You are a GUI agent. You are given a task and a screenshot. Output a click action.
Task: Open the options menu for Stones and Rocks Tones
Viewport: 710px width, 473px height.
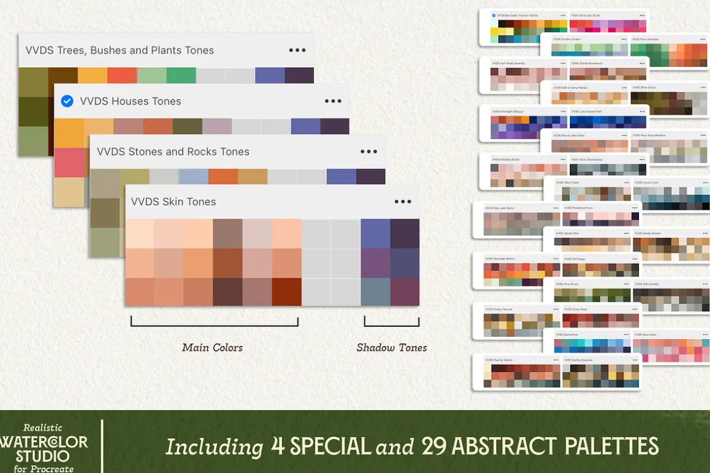(x=368, y=152)
